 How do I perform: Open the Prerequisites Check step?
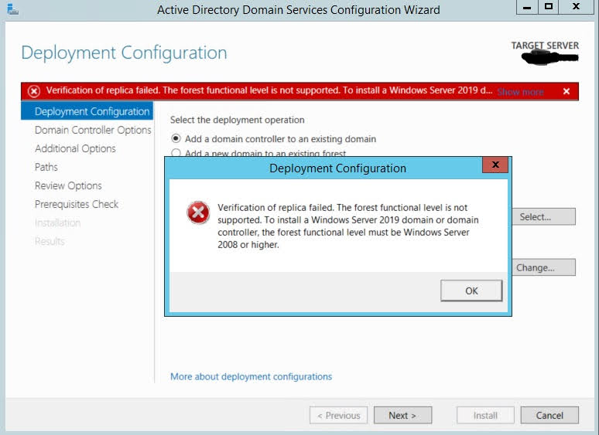[77, 204]
